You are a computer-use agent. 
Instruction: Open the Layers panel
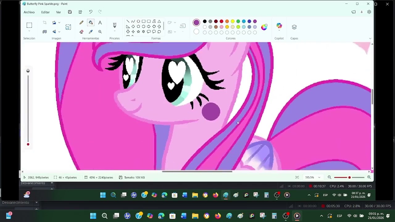tap(294, 27)
